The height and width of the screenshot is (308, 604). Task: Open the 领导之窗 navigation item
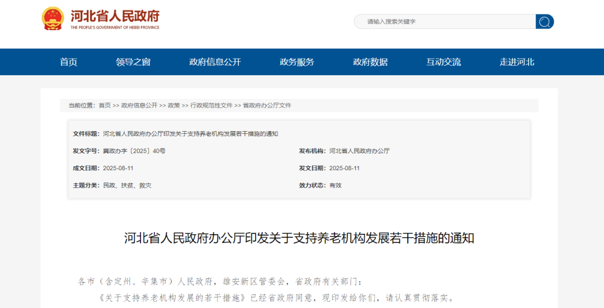pyautogui.click(x=133, y=62)
